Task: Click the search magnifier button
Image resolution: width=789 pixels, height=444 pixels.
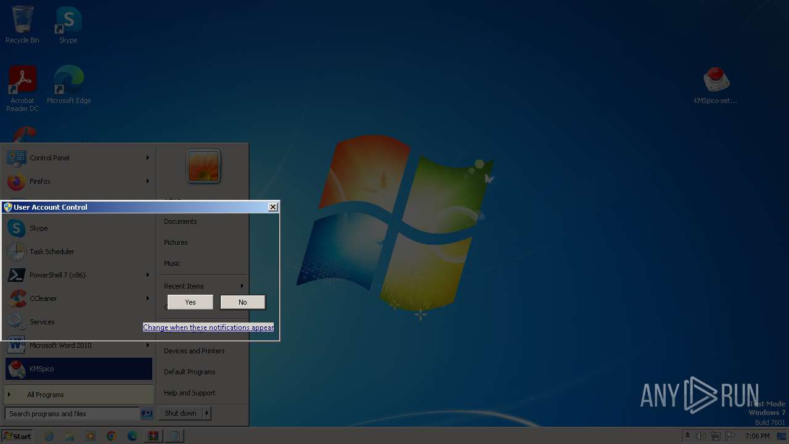Action: (x=147, y=414)
